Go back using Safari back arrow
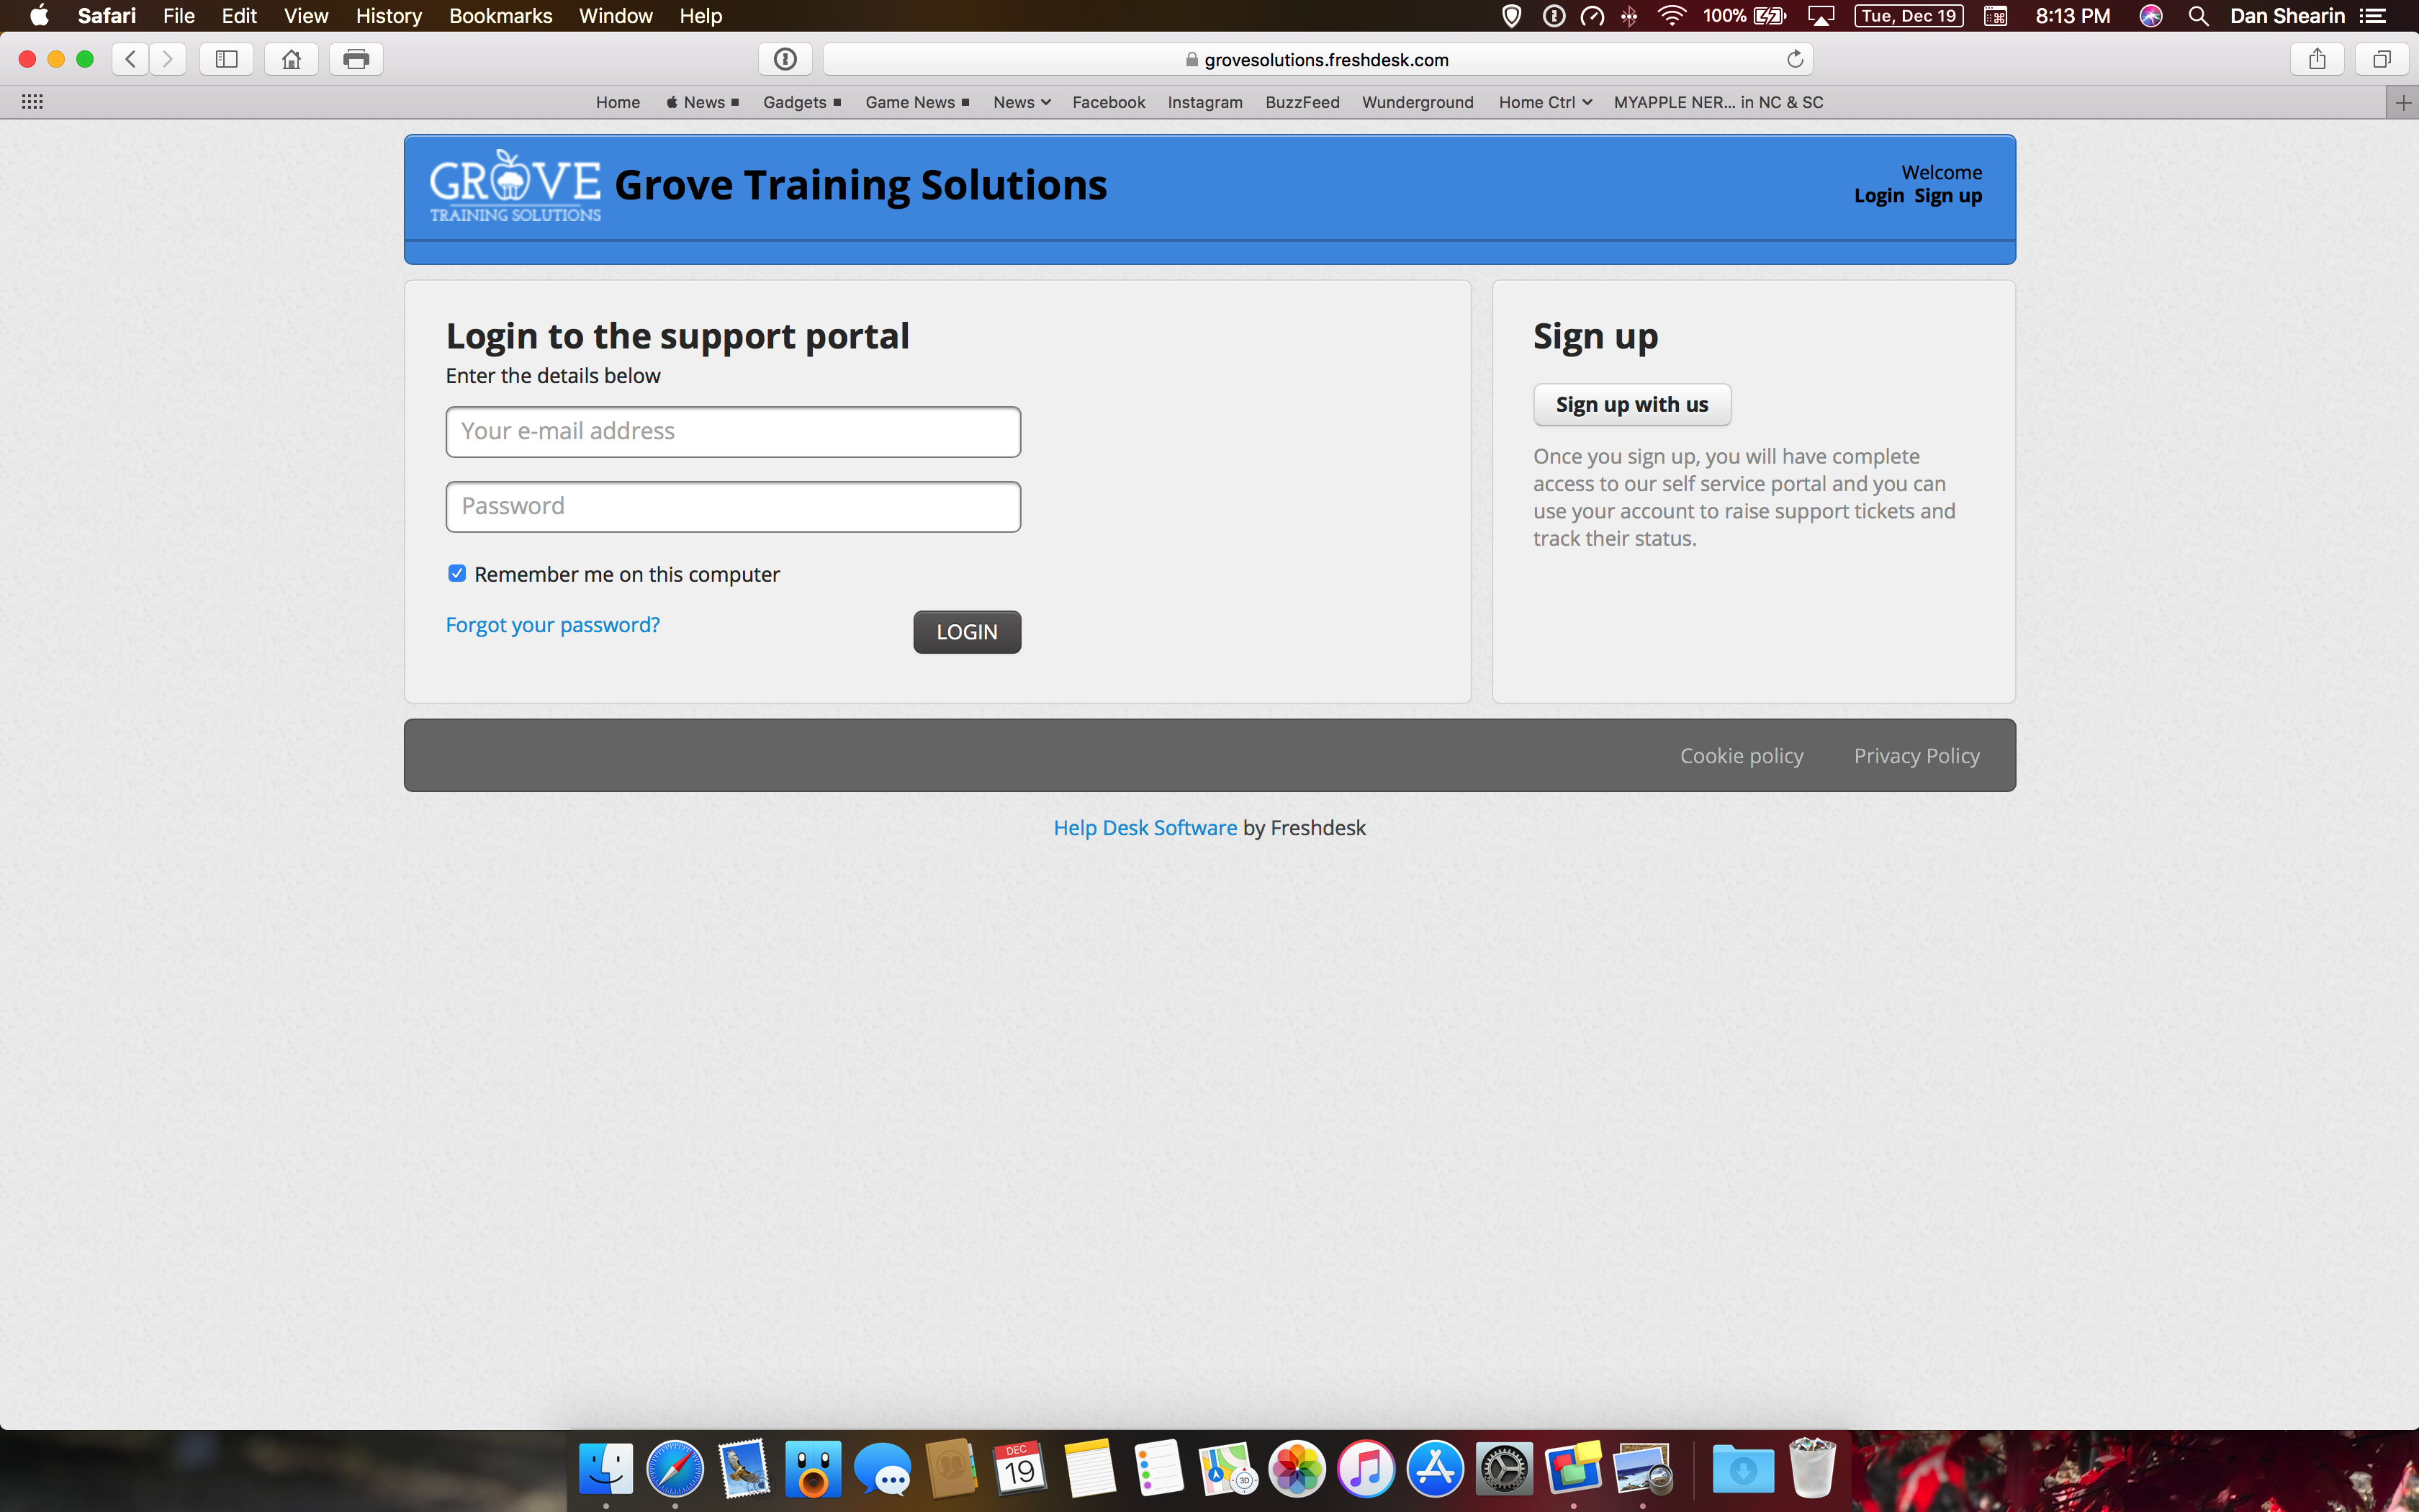Viewport: 2419px width, 1512px height. (131, 59)
